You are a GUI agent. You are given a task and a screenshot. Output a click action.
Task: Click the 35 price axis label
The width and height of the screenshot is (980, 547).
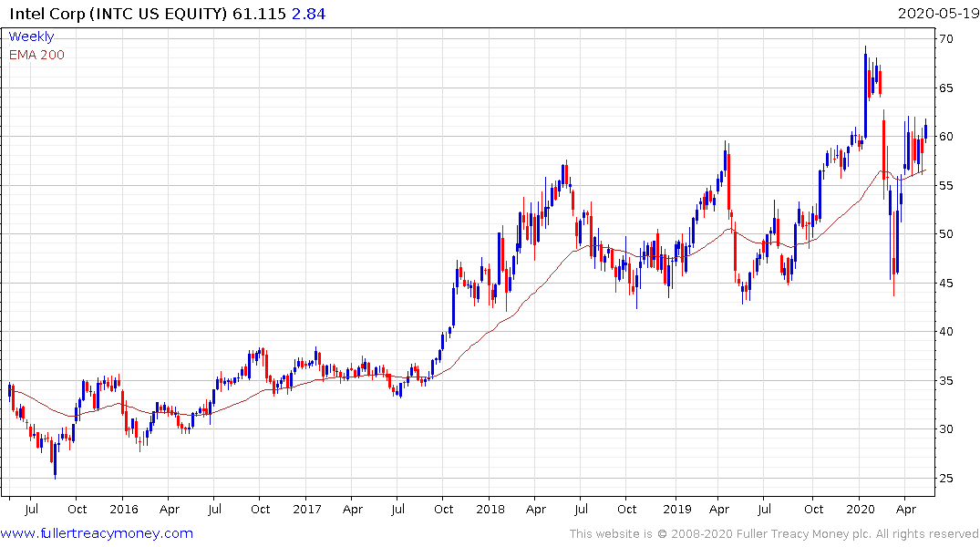946,381
